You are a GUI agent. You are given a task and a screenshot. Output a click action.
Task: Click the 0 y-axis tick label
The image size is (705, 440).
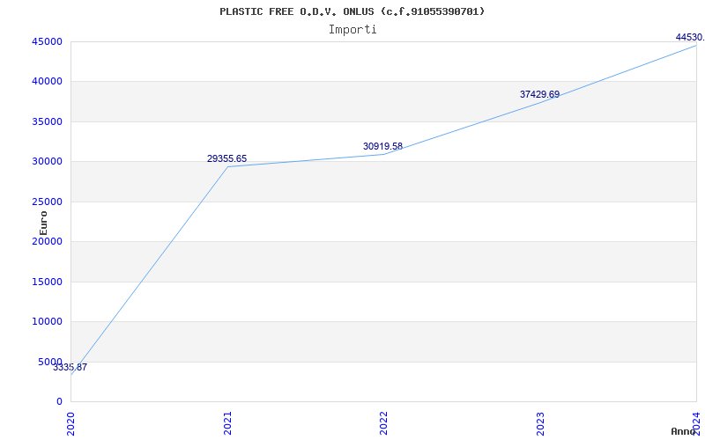(x=59, y=401)
